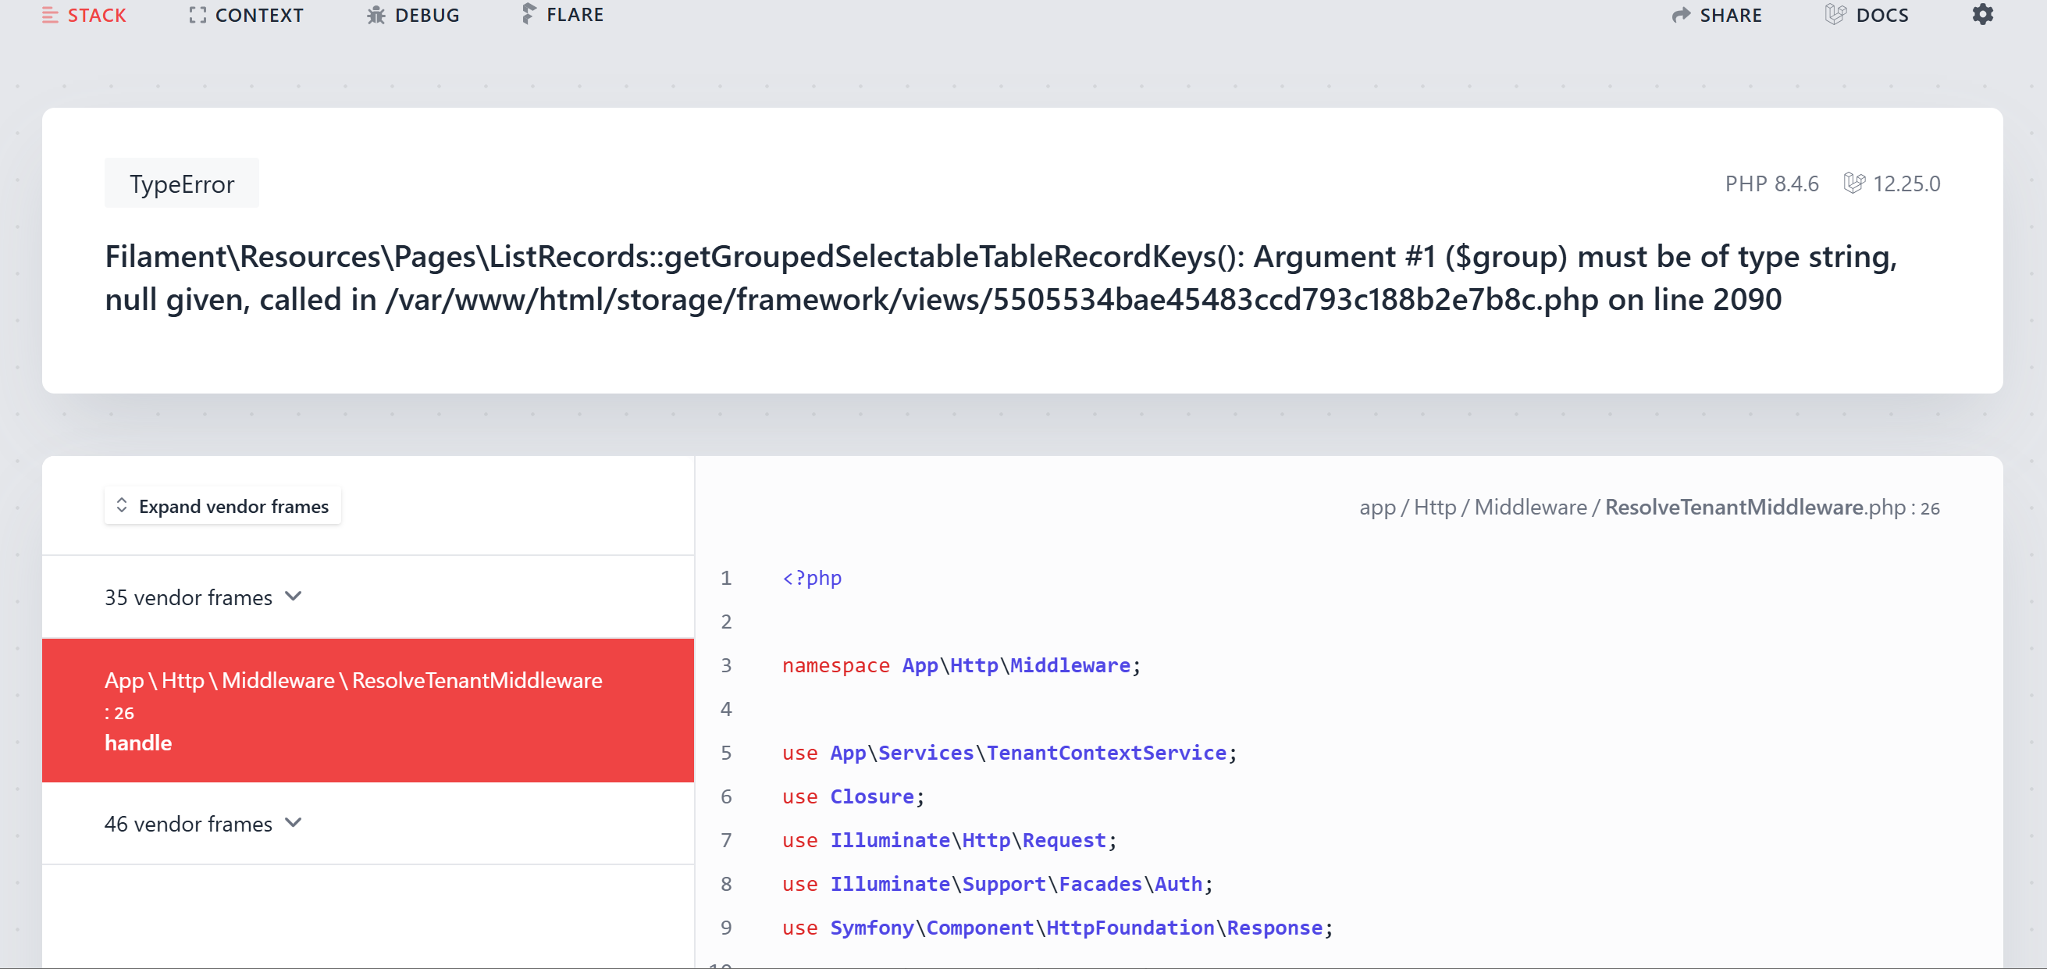
Task: Select the ResolveTenantMiddleware handle frame
Action: tap(368, 710)
